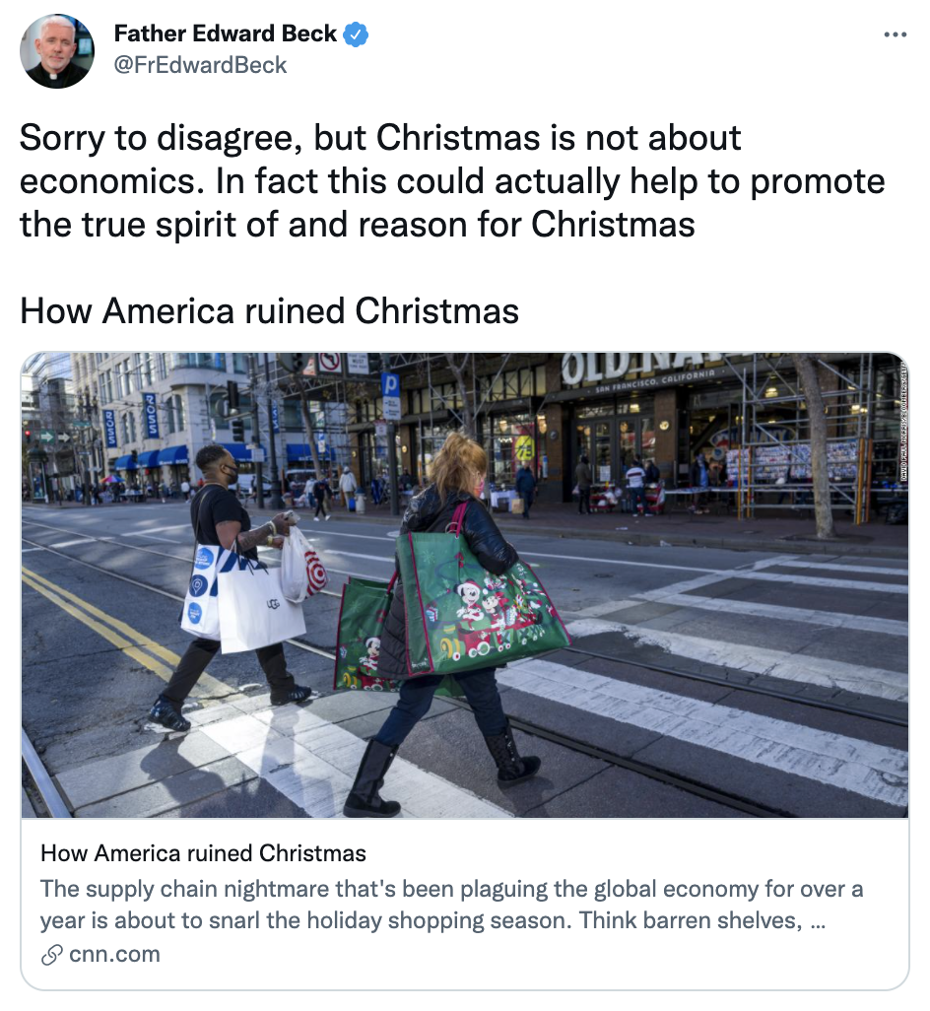Click the blue verified badge icon
Viewport: 930px width, 1011px height.
(355, 34)
